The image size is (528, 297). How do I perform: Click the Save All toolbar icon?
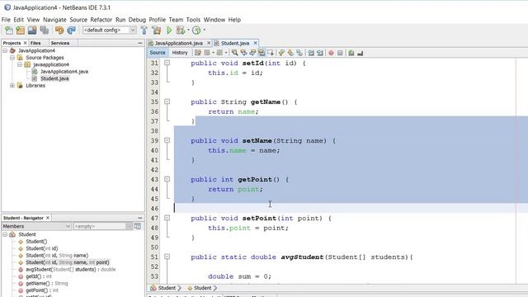point(44,31)
